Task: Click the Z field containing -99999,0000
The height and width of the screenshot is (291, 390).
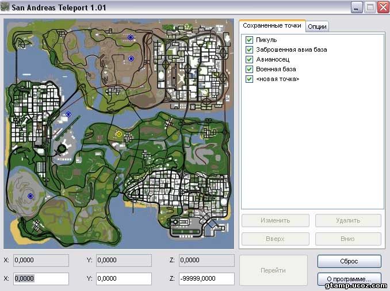Action: pyautogui.click(x=207, y=278)
